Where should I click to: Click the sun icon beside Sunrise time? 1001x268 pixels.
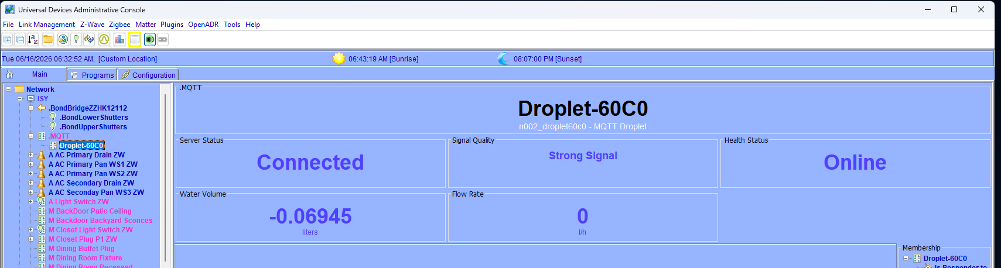pyautogui.click(x=339, y=59)
